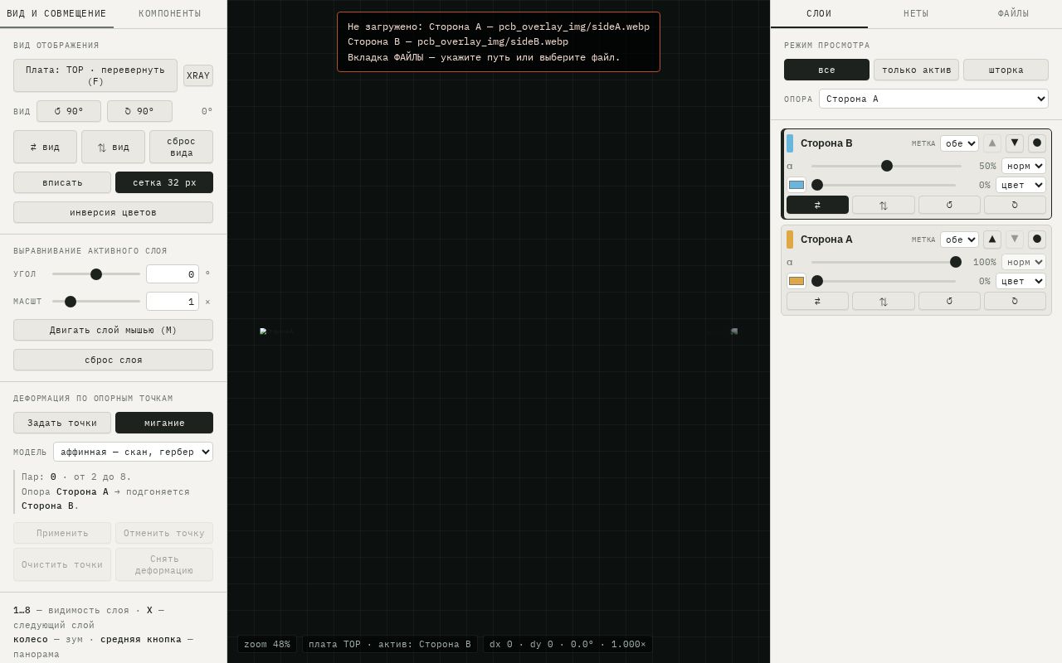Rotate Сторона B layer counterclockwise
Viewport: 1062px width, 663px height.
click(x=949, y=205)
